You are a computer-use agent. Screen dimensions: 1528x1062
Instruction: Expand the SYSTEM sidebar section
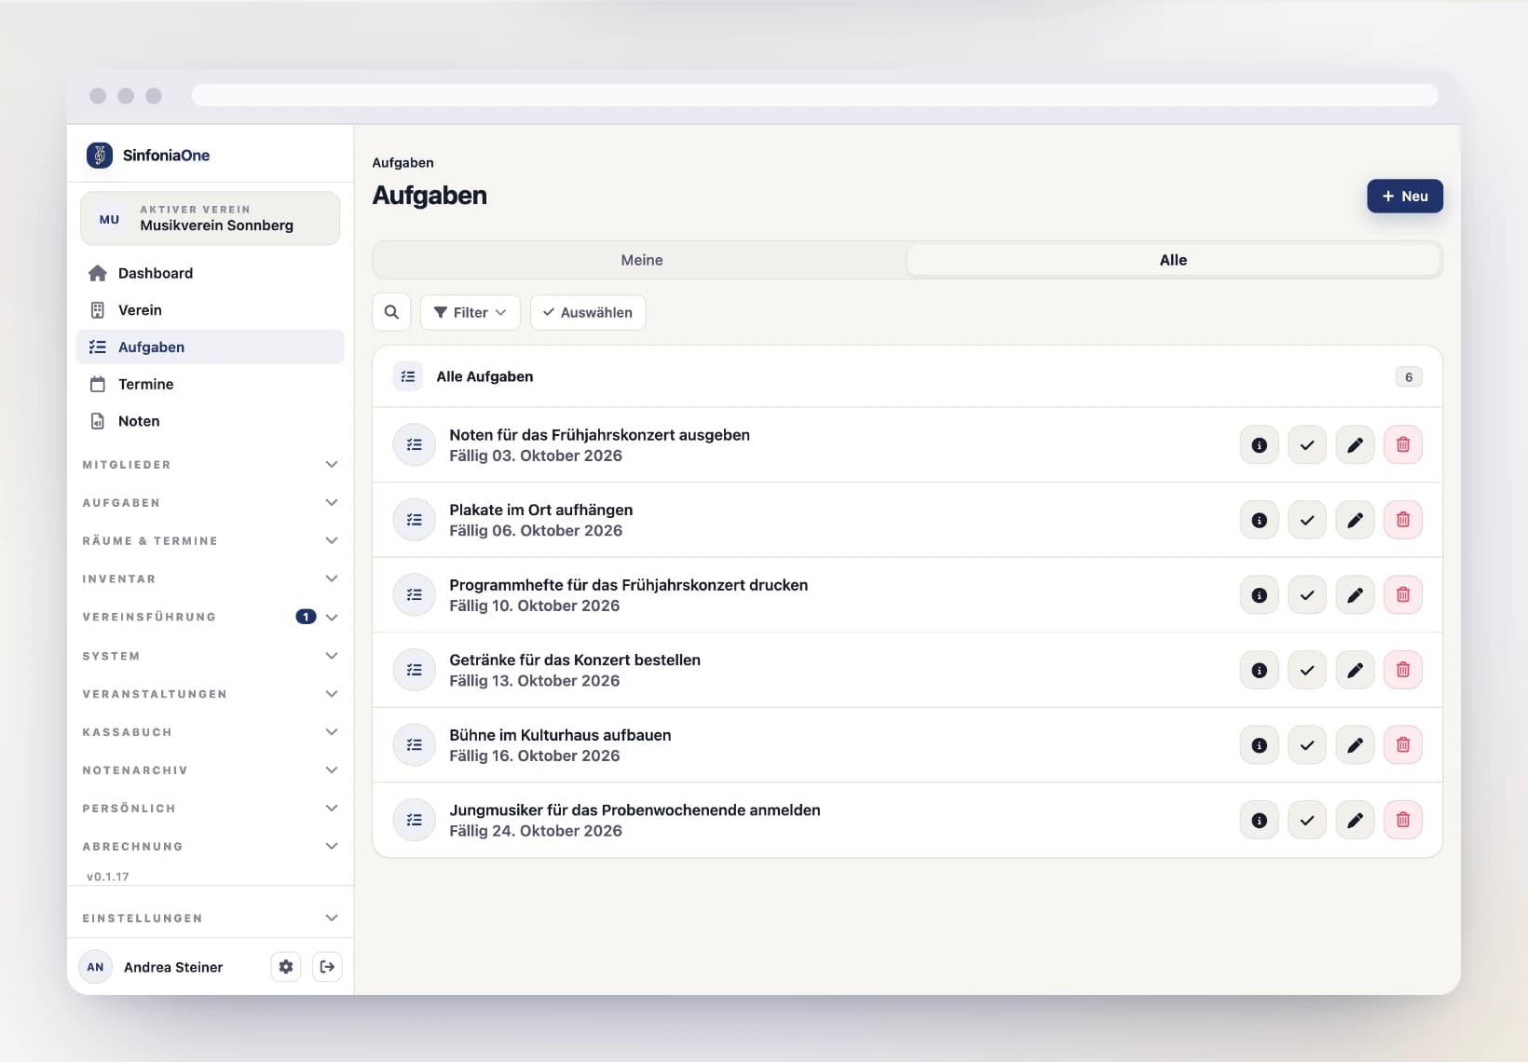(x=211, y=656)
